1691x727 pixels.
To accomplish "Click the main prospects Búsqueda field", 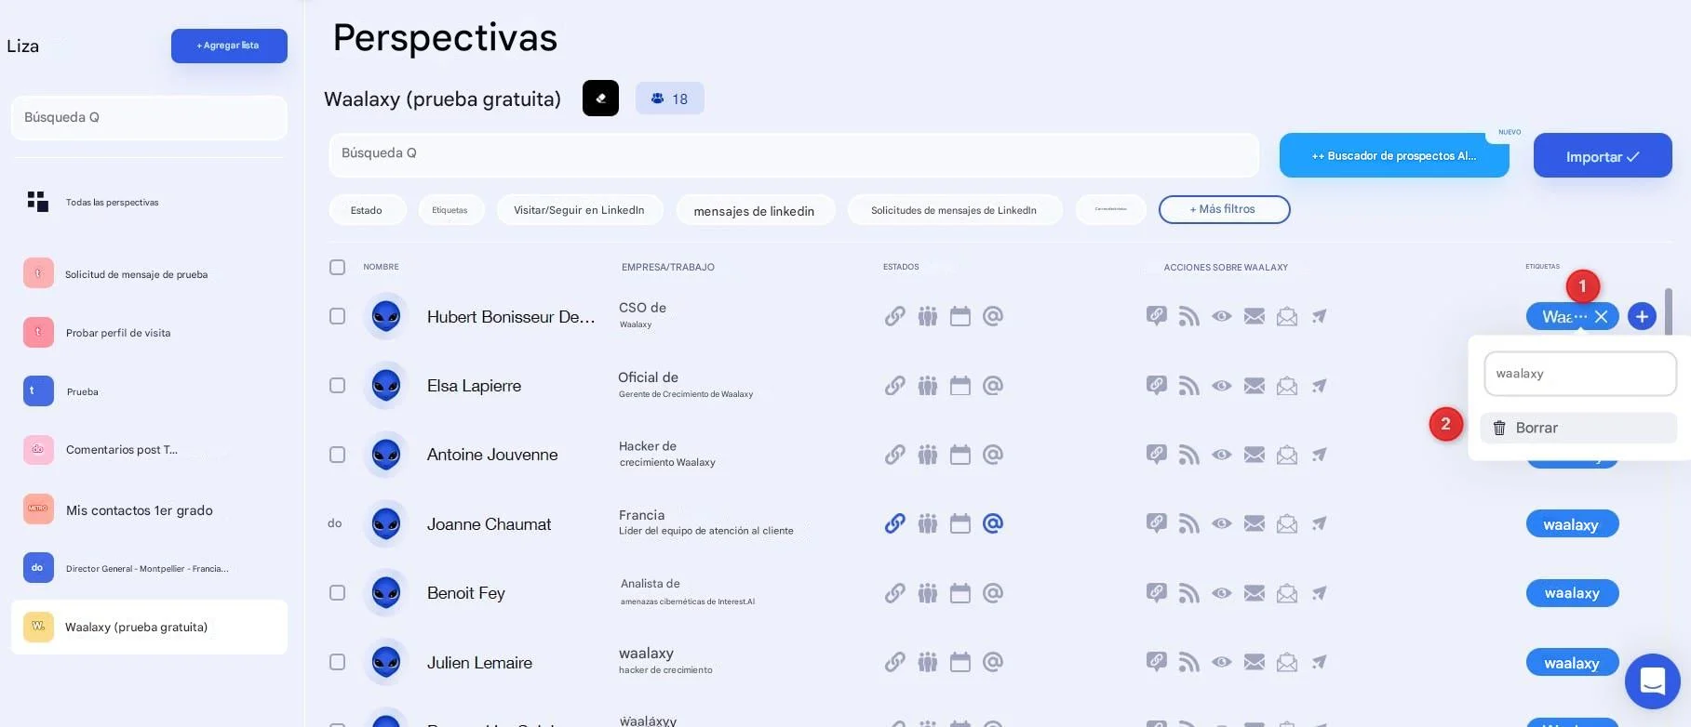I will 793,154.
